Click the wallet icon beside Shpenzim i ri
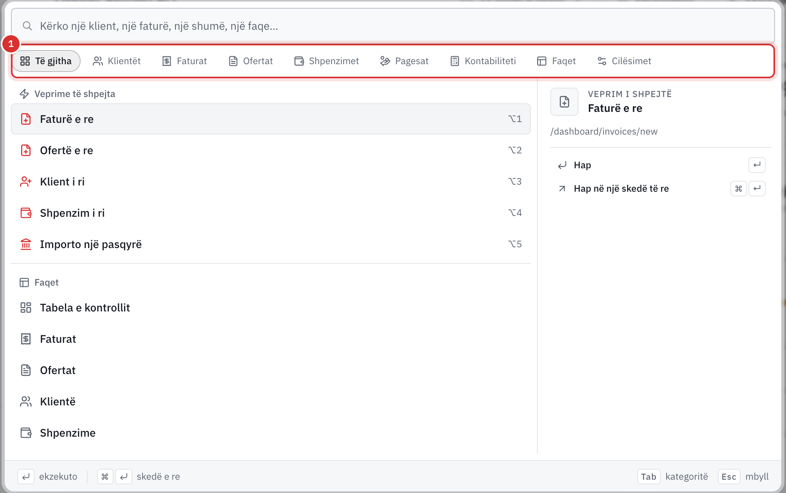The height and width of the screenshot is (493, 786). coord(26,213)
